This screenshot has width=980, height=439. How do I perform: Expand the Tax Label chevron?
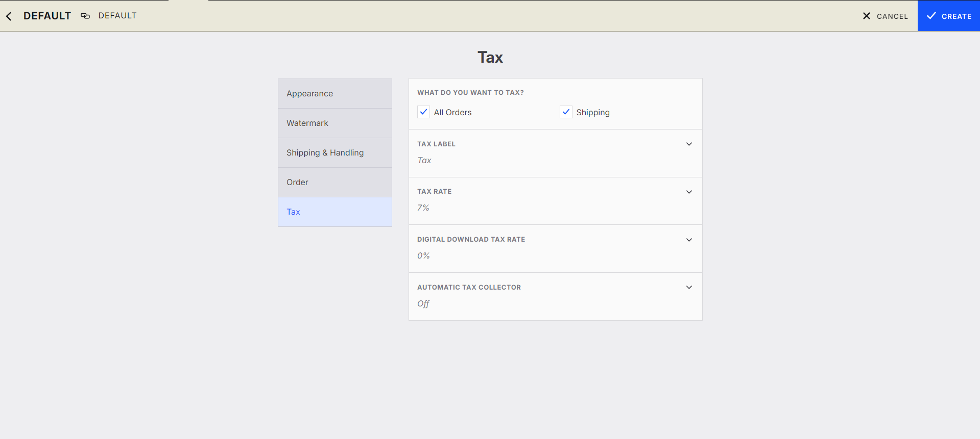(689, 144)
